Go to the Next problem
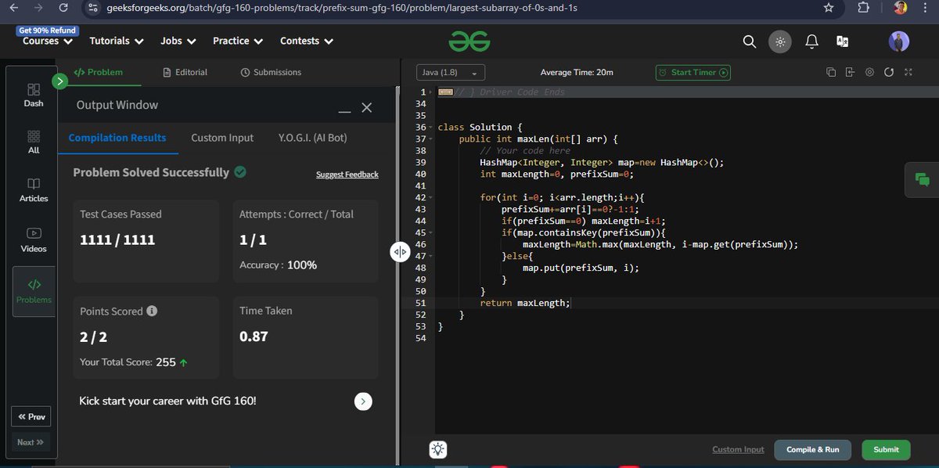 coord(31,442)
